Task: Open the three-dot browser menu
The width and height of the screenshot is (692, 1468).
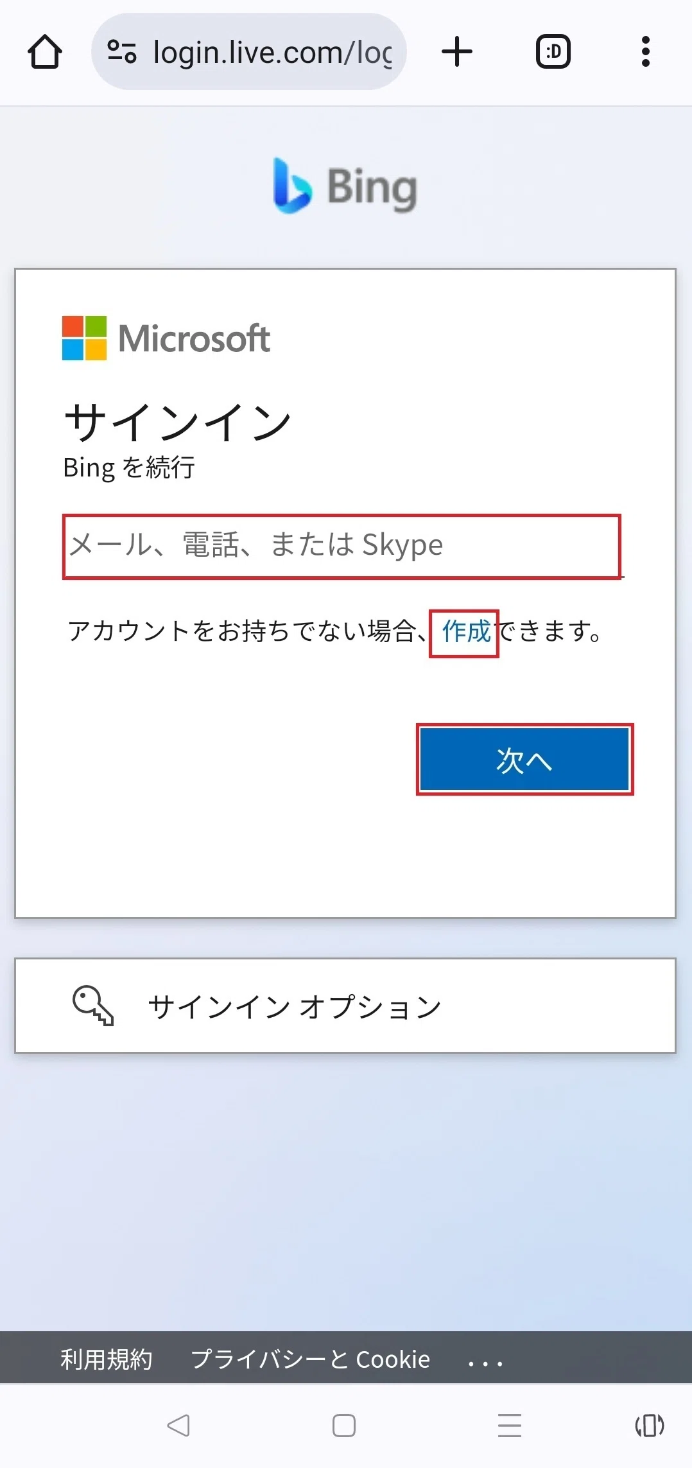Action: pos(646,52)
